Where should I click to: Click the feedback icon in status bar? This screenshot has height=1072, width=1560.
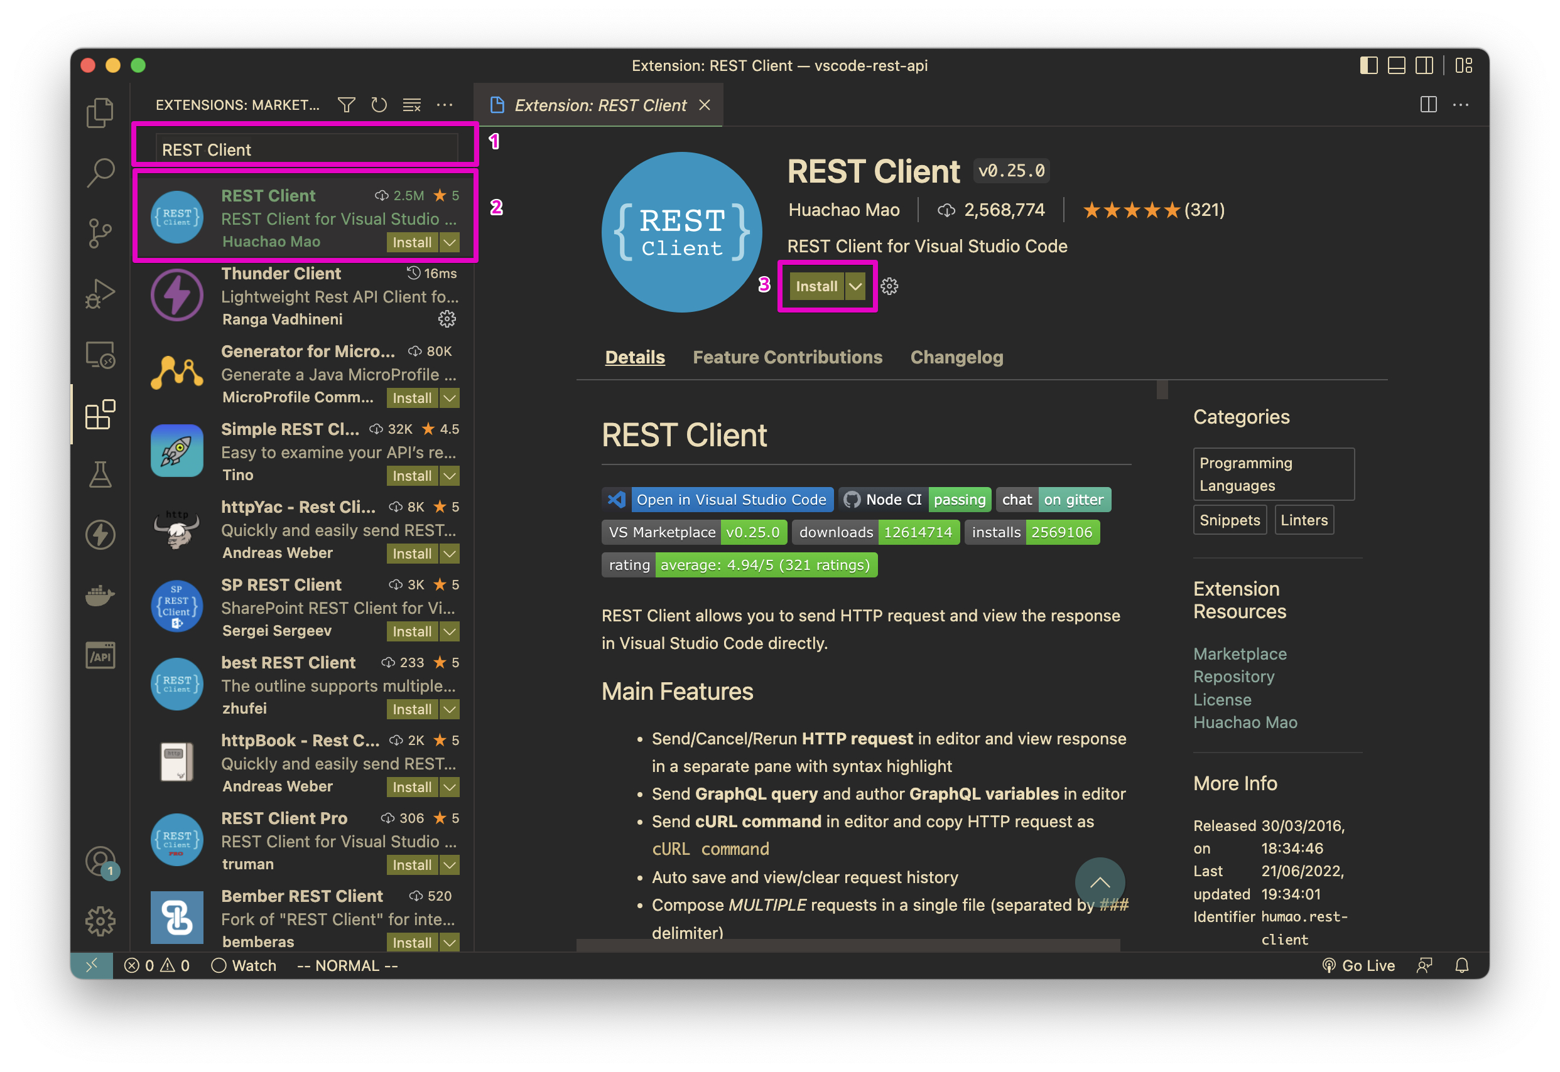(1424, 965)
